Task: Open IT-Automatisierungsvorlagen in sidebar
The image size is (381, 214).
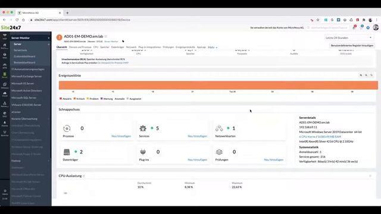Action: (x=28, y=70)
